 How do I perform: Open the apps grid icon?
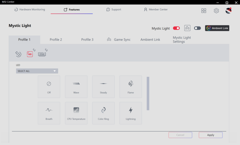click(x=203, y=11)
